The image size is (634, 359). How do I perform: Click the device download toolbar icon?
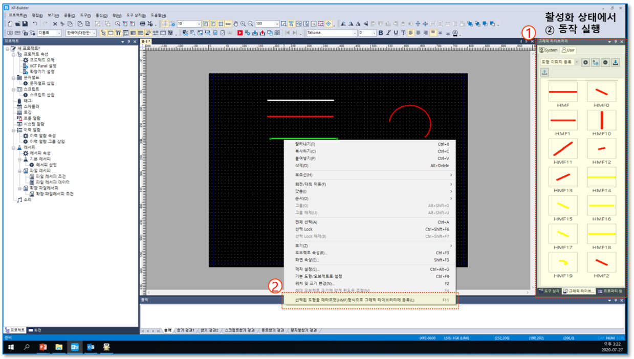pos(255,32)
